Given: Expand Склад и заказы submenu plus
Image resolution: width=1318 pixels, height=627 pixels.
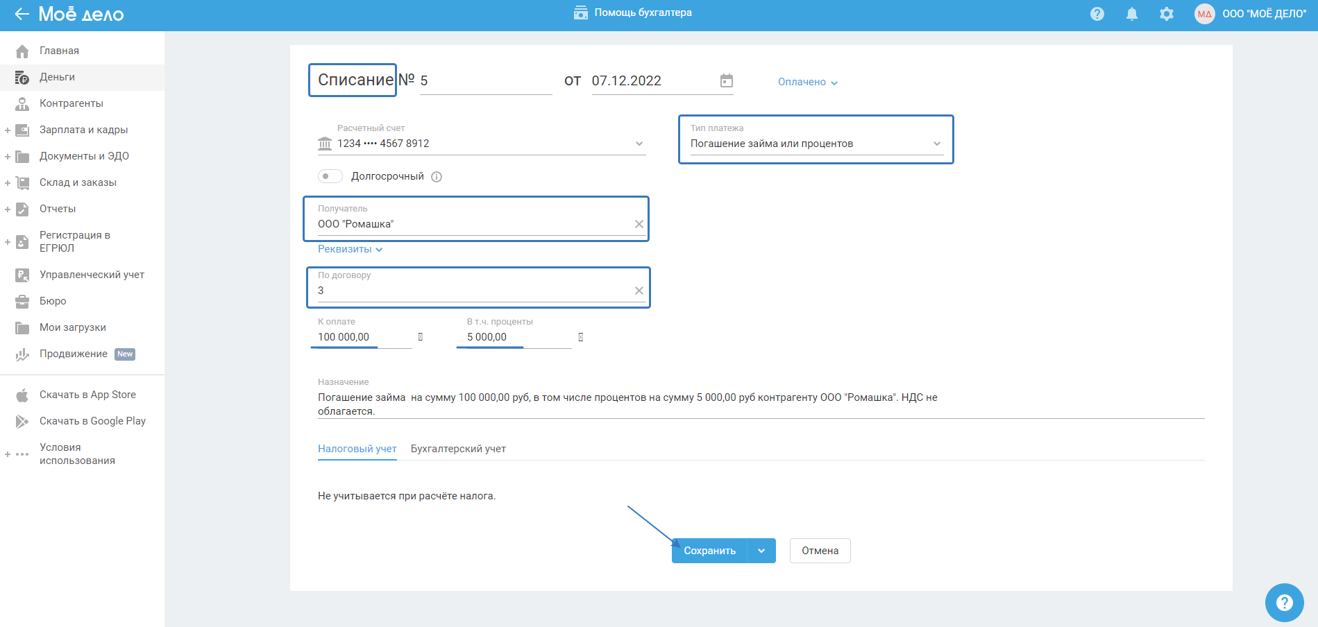Looking at the screenshot, I should point(8,183).
